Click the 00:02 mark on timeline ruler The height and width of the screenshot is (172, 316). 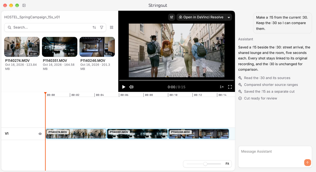75,95
